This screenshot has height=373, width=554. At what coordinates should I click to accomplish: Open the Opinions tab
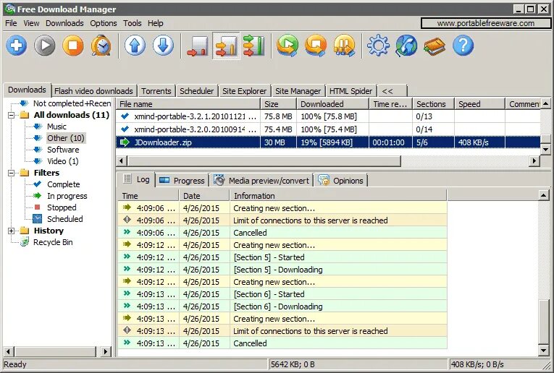coord(341,181)
